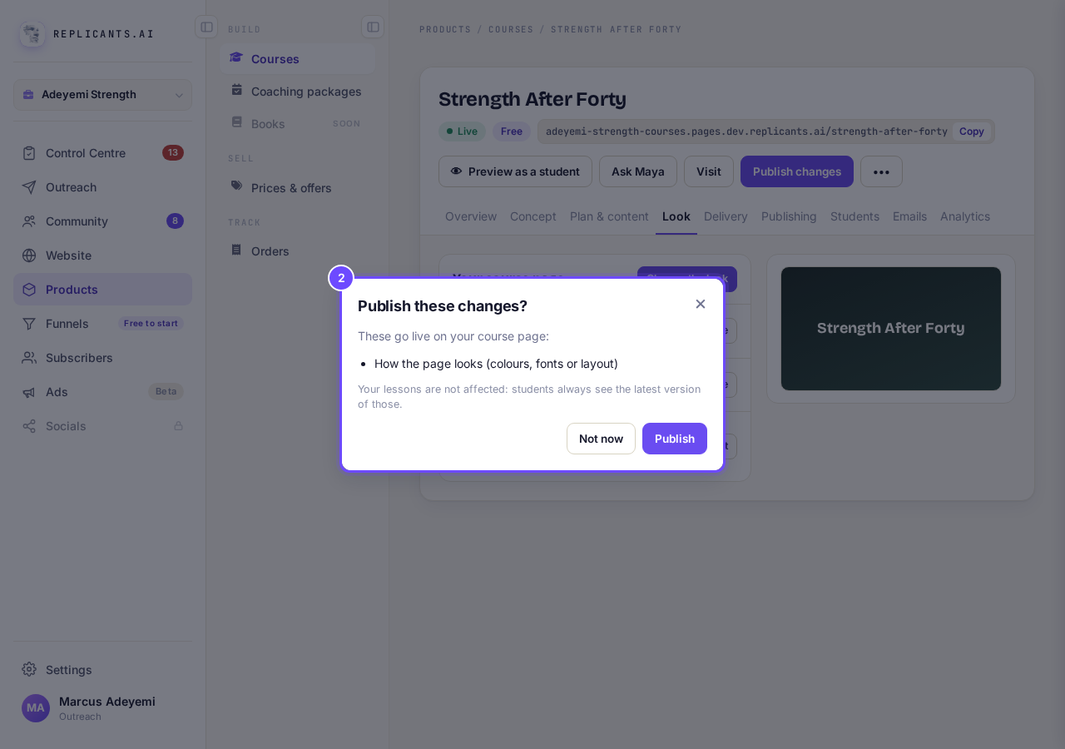Switch to the Analytics tab
This screenshot has width=1065, height=749.
coord(965,216)
